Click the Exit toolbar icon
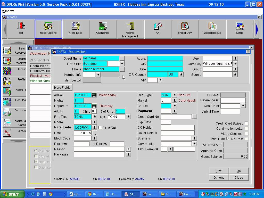 tap(21, 29)
